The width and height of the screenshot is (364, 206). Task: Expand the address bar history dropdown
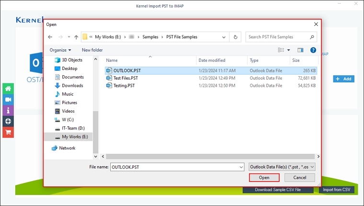tap(224, 37)
